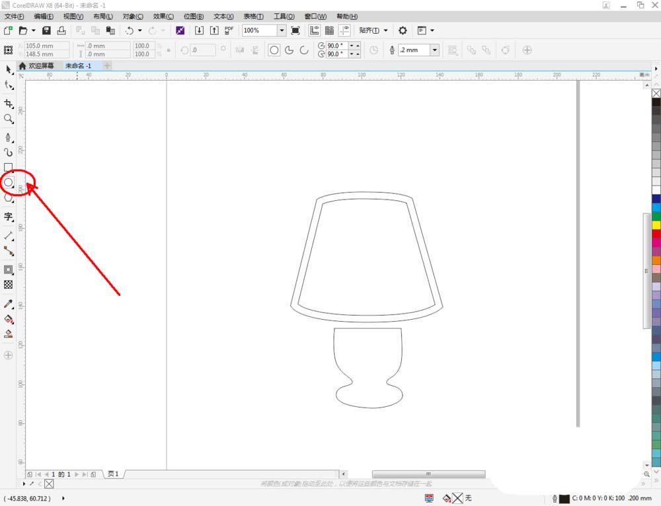This screenshot has height=506, width=661.
Task: Choose the Arc shape mode
Action: tap(304, 50)
